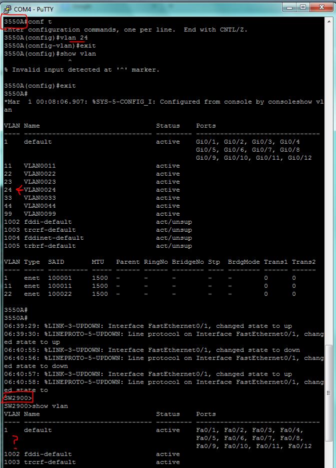This screenshot has height=468, width=336.
Task: Click the terminal scrollbar thumb
Action: point(329,393)
